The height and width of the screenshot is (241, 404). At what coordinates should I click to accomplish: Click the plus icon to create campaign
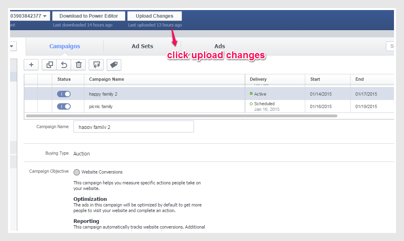(x=31, y=65)
